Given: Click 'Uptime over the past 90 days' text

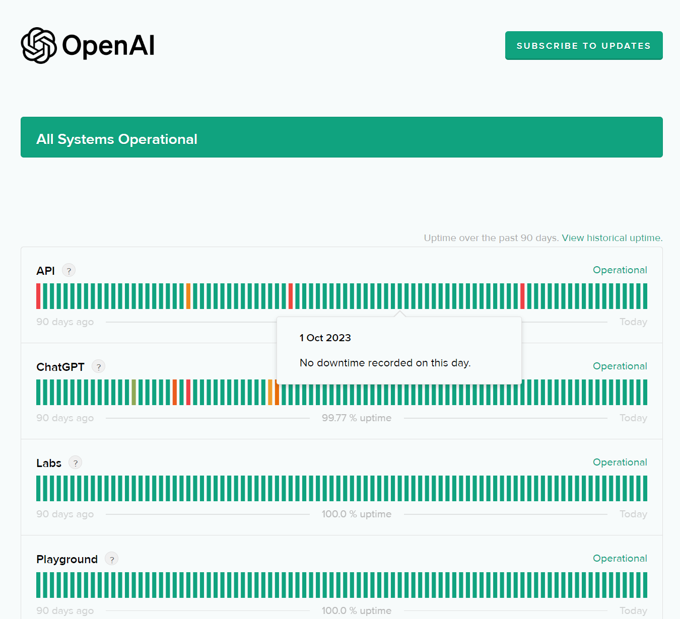Looking at the screenshot, I should click(491, 238).
